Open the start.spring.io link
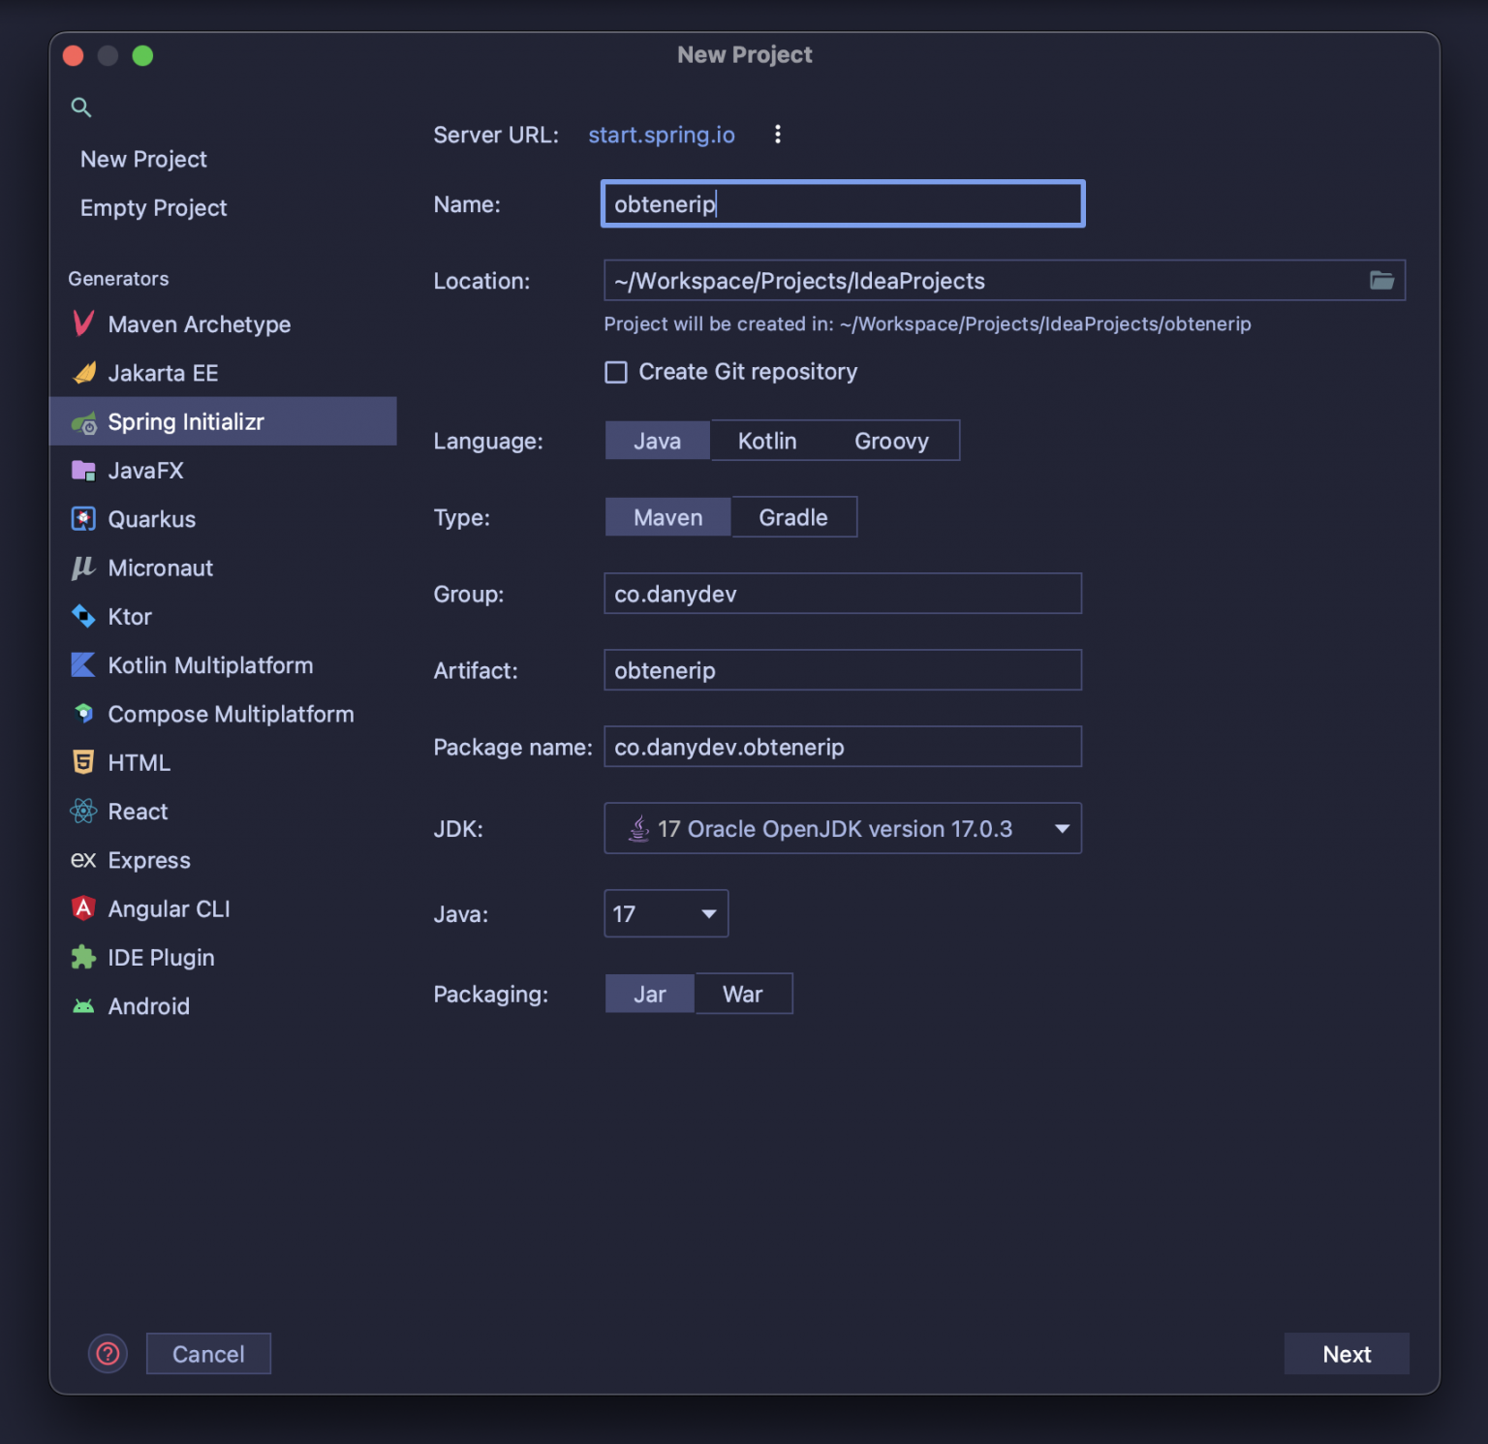1488x1444 pixels. (662, 135)
